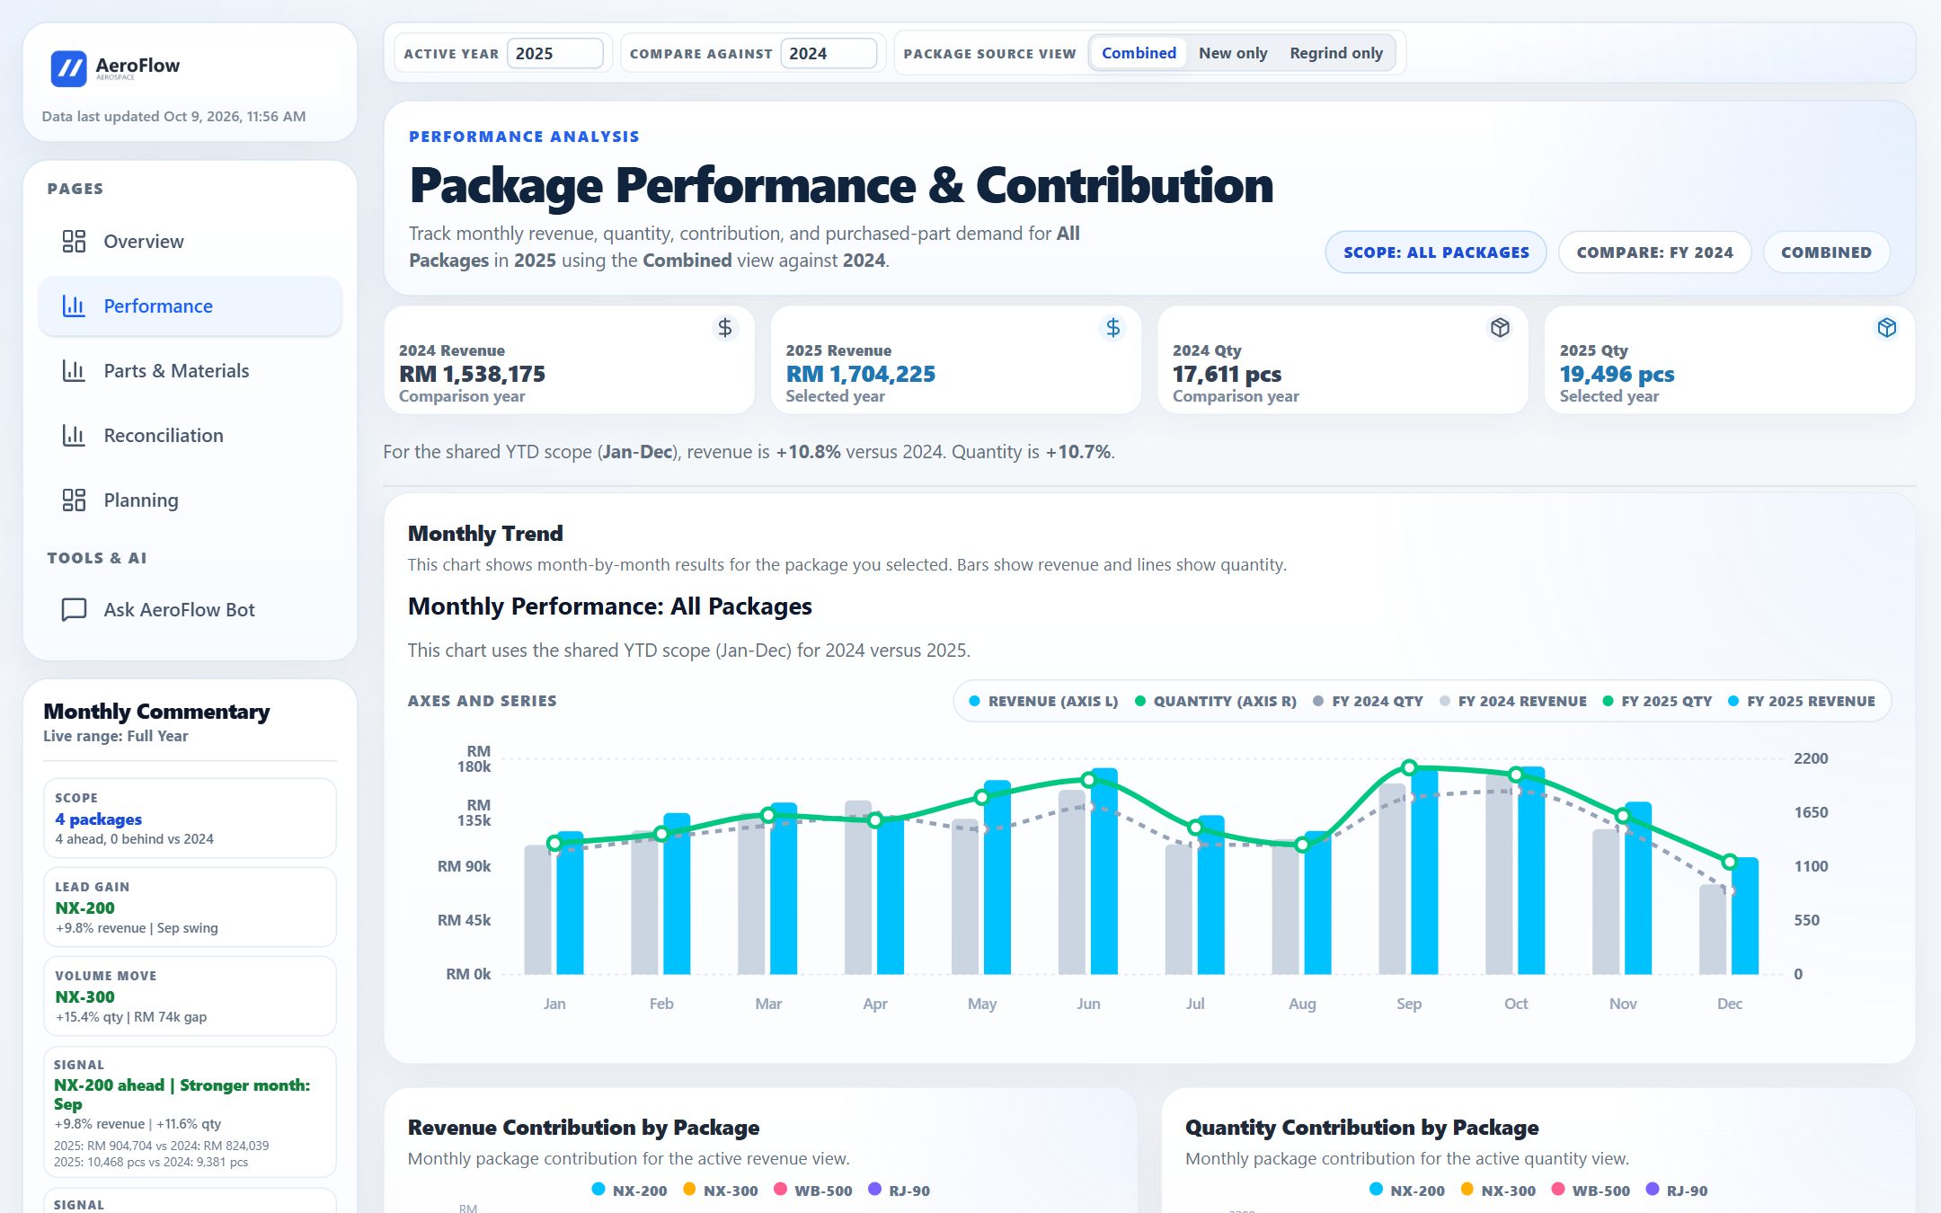Switch to New only source view

[1233, 53]
